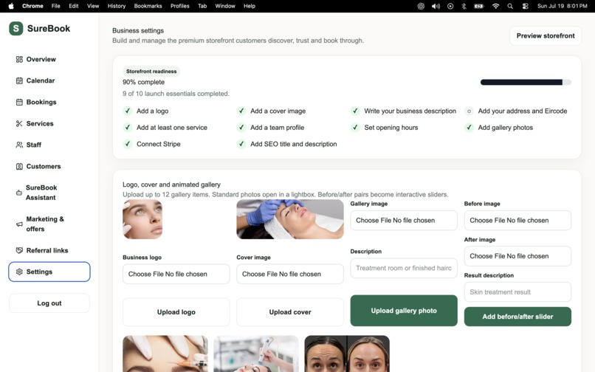Click Add before/after slider button
The width and height of the screenshot is (595, 372).
coord(517,317)
